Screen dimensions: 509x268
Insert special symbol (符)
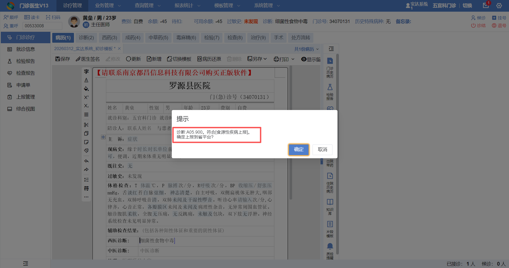pyautogui.click(x=86, y=188)
